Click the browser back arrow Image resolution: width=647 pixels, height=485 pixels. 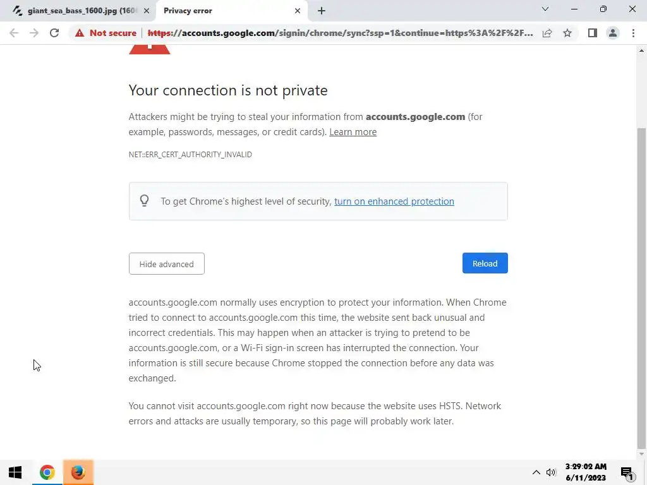pos(14,33)
